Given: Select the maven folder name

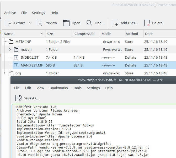Looking at the screenshot, I should coord(26,49).
